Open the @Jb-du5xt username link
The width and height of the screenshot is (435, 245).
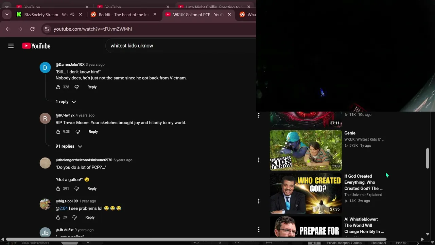65,230
